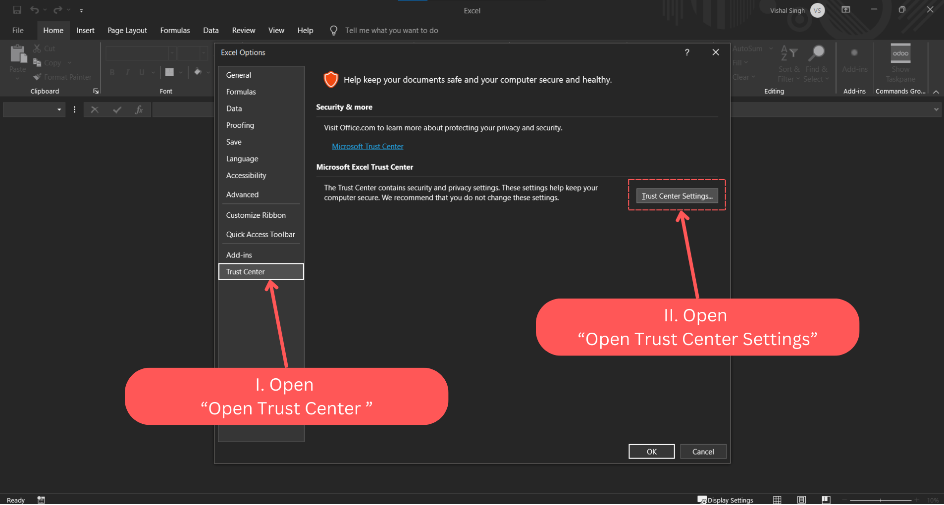
Task: Open the font name combo box
Action: point(141,52)
